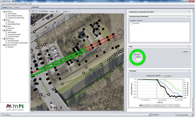This screenshot has height=117, width=195.
Task: Select the Schäden folder icon
Action: pos(5,30)
